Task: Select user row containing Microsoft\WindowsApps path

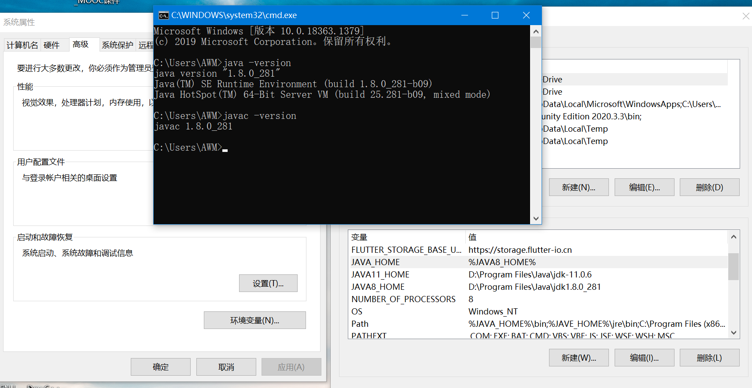Action: [x=634, y=104]
